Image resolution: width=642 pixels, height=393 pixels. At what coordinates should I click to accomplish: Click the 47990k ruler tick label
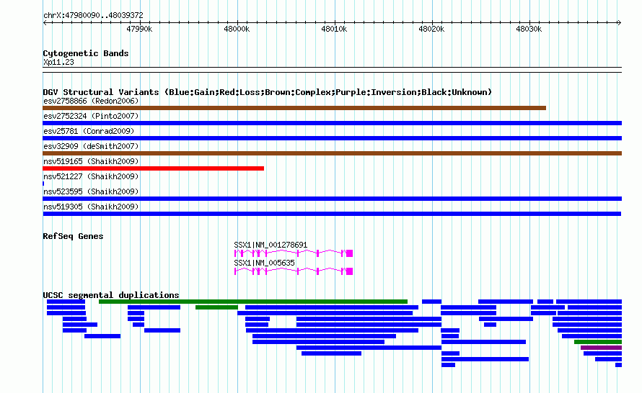tap(139, 29)
